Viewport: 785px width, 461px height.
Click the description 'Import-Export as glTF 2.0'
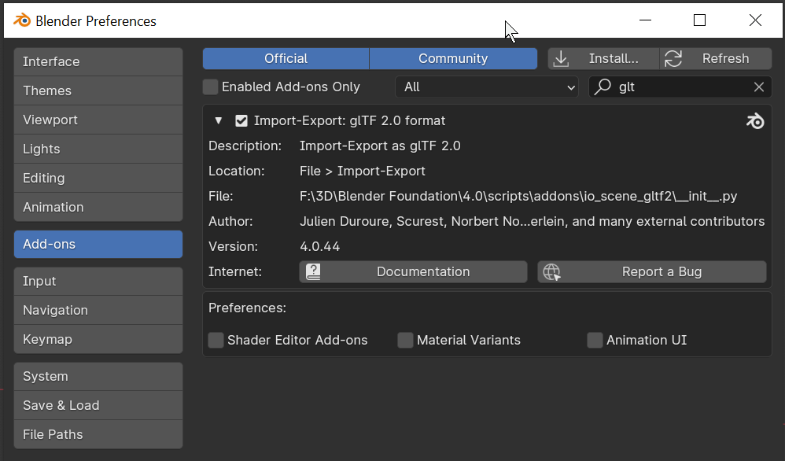380,146
